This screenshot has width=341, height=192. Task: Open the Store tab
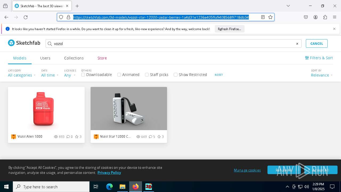102,58
